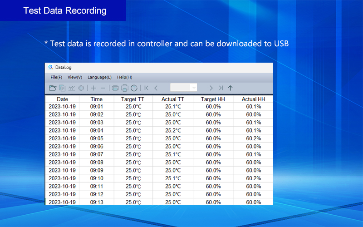Screen dimensions: 363x227
Task: Expand the page selector dropdown
Action: click(x=194, y=88)
